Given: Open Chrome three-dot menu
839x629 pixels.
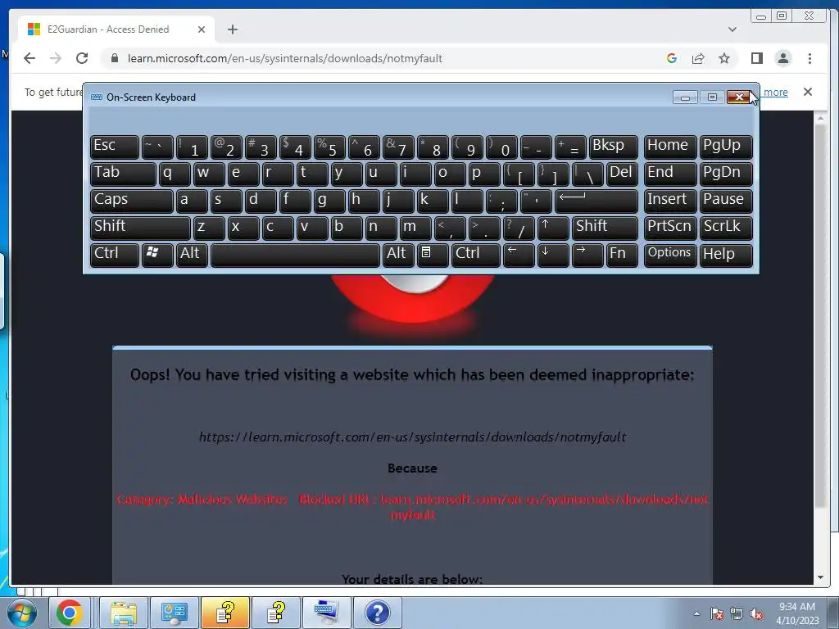Looking at the screenshot, I should tap(810, 58).
